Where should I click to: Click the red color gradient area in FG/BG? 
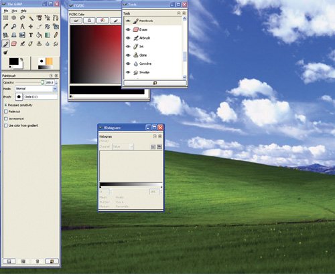96,54
